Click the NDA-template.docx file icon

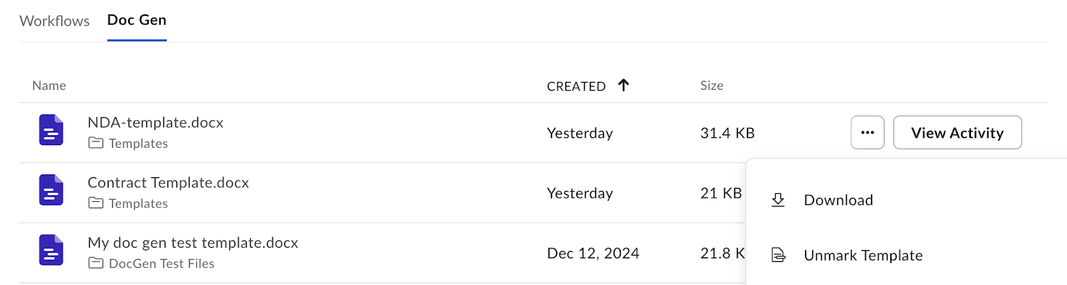(x=51, y=130)
